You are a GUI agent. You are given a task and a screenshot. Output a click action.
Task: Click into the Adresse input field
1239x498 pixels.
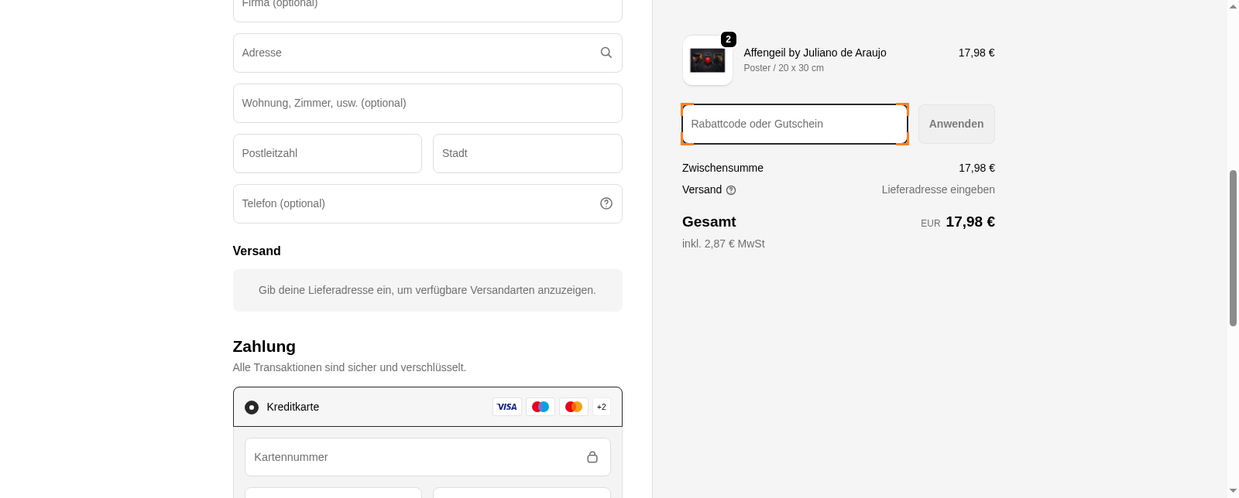point(427,53)
